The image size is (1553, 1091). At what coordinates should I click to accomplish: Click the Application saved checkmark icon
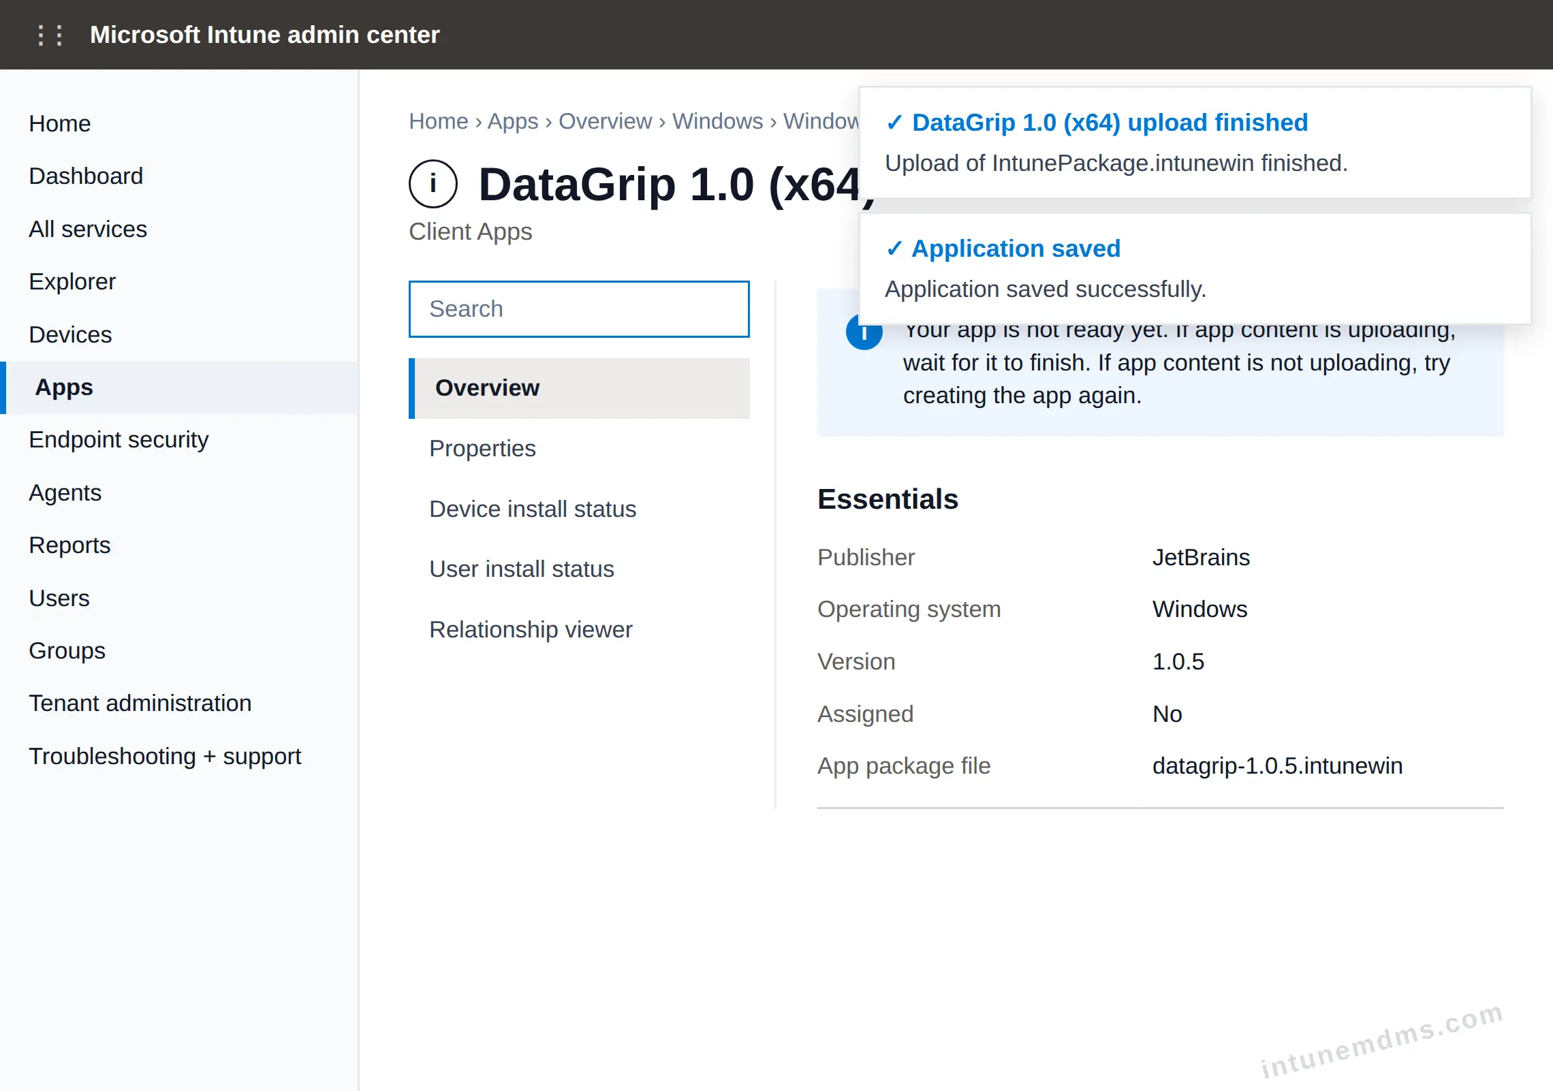pos(894,249)
